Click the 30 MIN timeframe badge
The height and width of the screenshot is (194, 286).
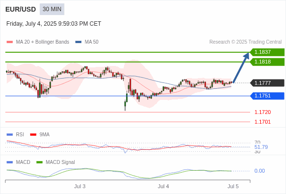[x=52, y=9]
